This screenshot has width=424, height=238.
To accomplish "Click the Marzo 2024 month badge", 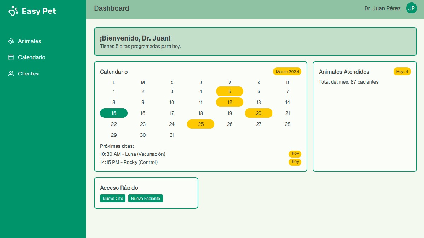I will coord(287,72).
